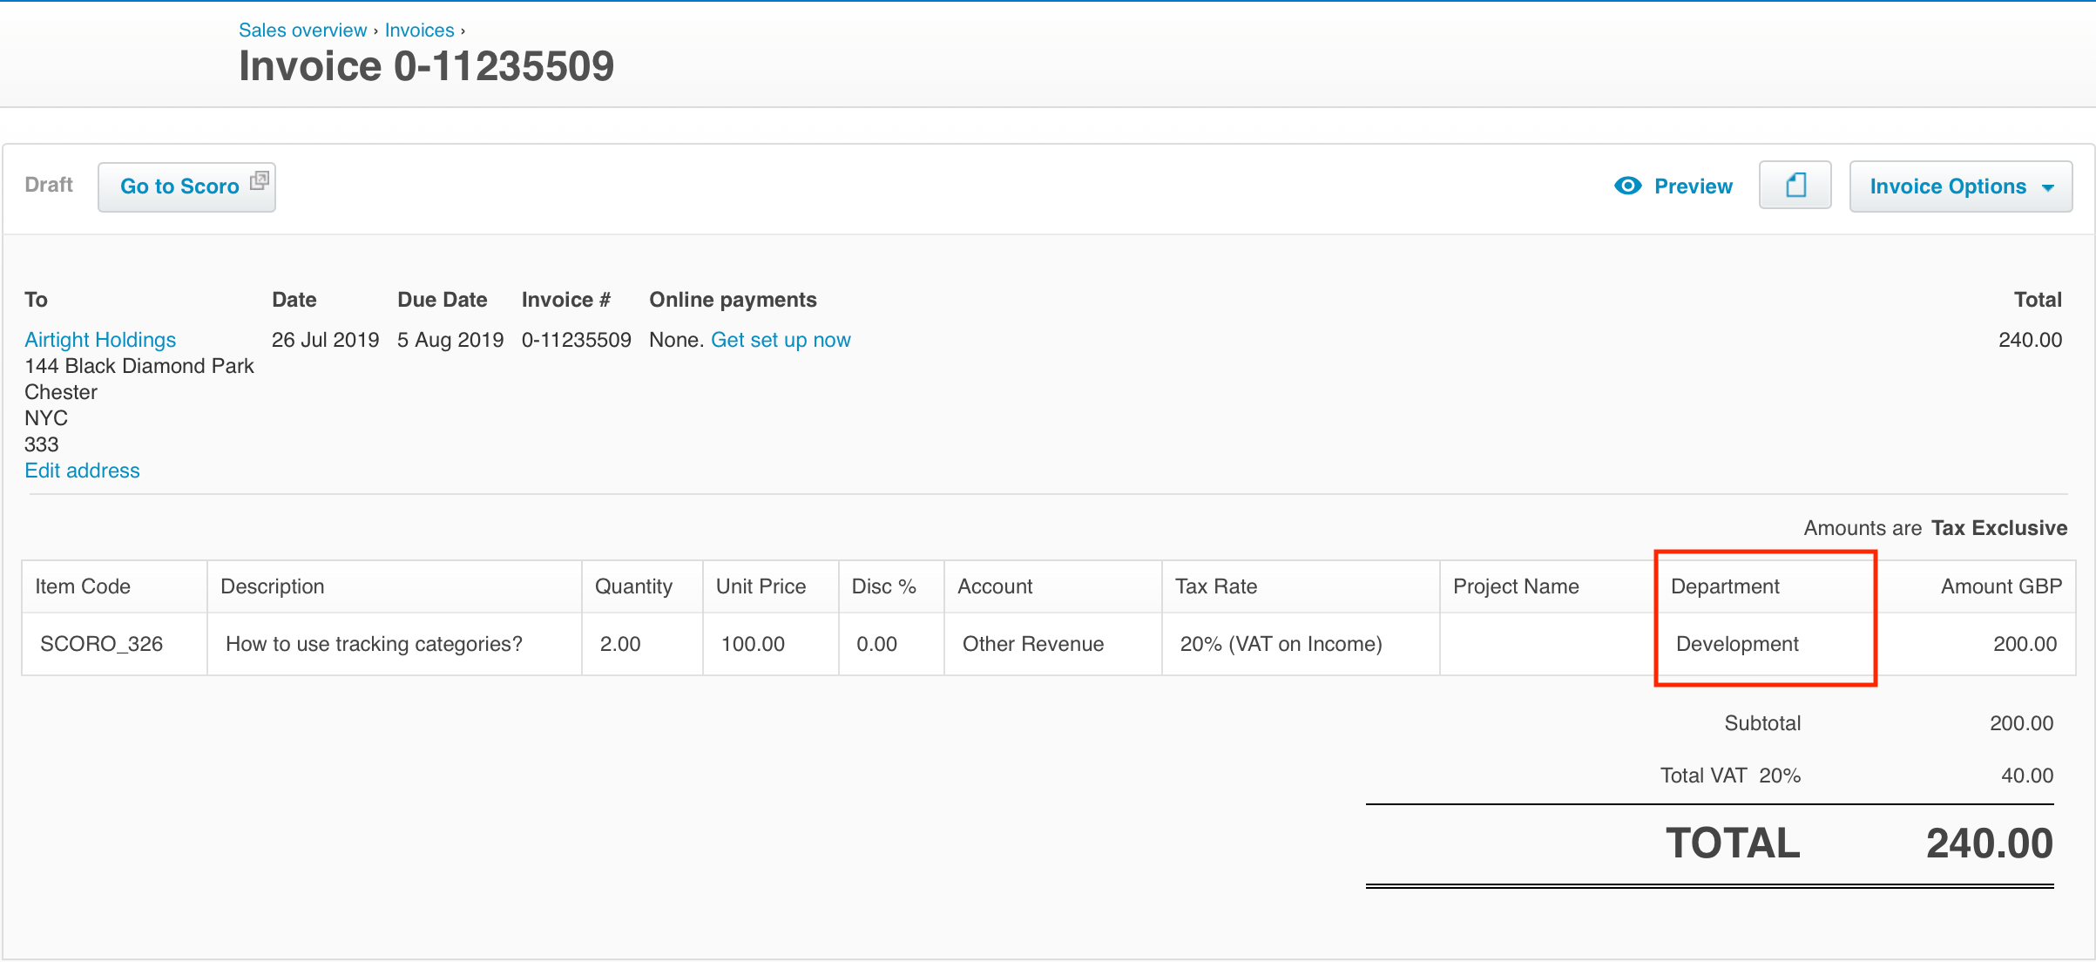Open the Invoice Options dropdown

click(x=1961, y=186)
